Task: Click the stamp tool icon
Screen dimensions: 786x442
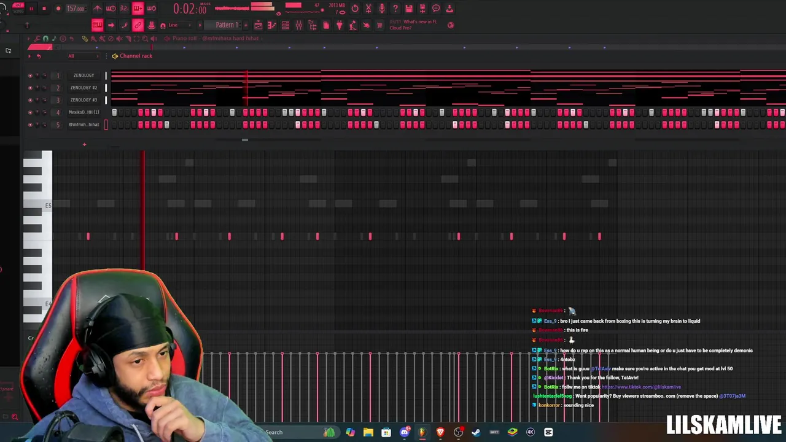Action: [x=151, y=25]
